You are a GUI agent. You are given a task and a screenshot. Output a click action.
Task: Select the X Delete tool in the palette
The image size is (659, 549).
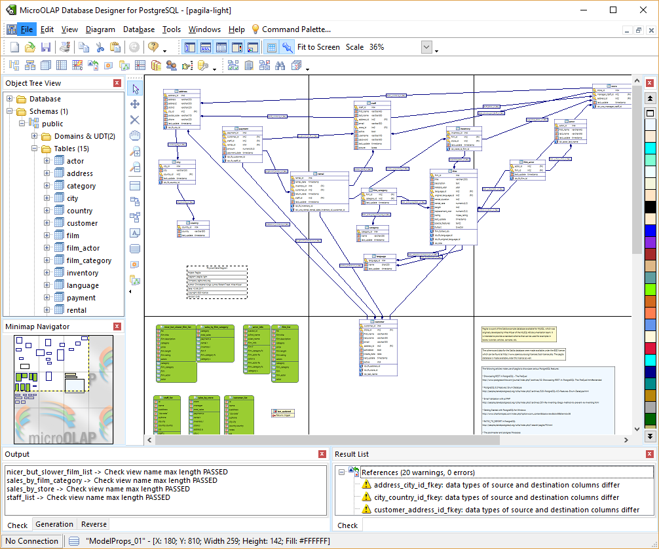click(135, 120)
